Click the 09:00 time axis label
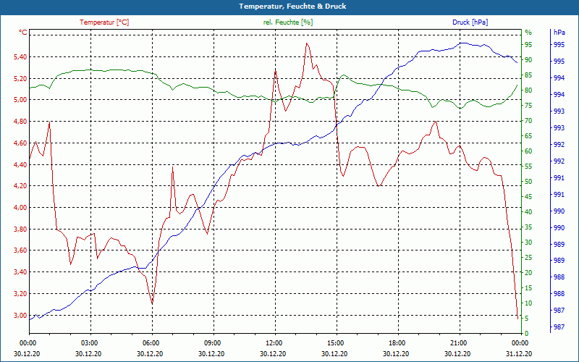Screen dimensions: 579x362 211,342
